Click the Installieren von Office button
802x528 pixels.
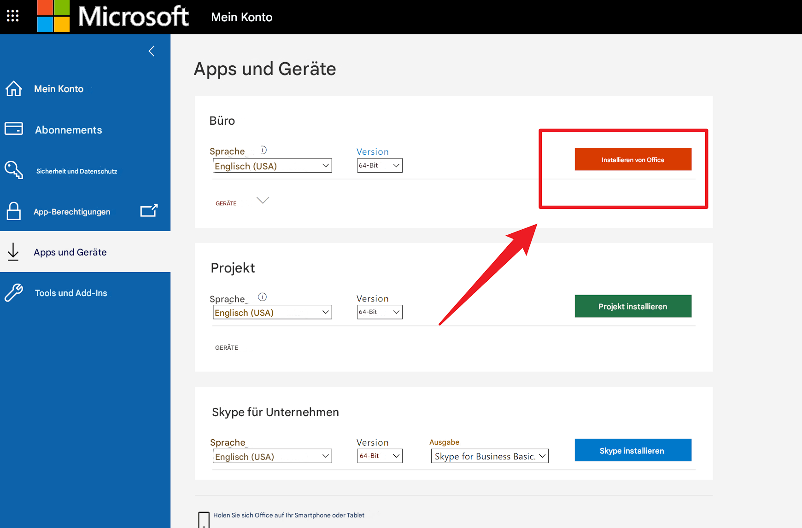(633, 159)
